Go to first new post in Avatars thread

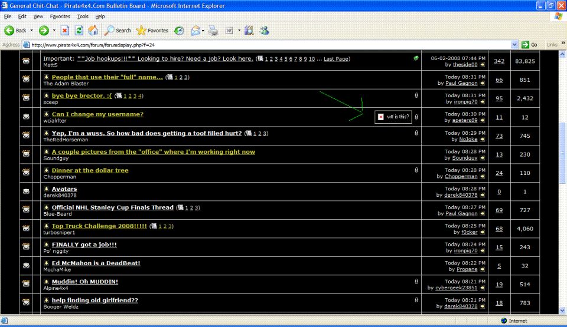pyautogui.click(x=46, y=189)
